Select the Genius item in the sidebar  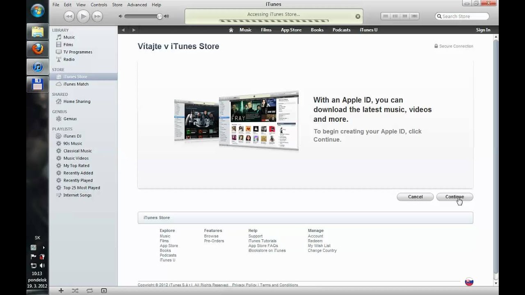coord(70,119)
